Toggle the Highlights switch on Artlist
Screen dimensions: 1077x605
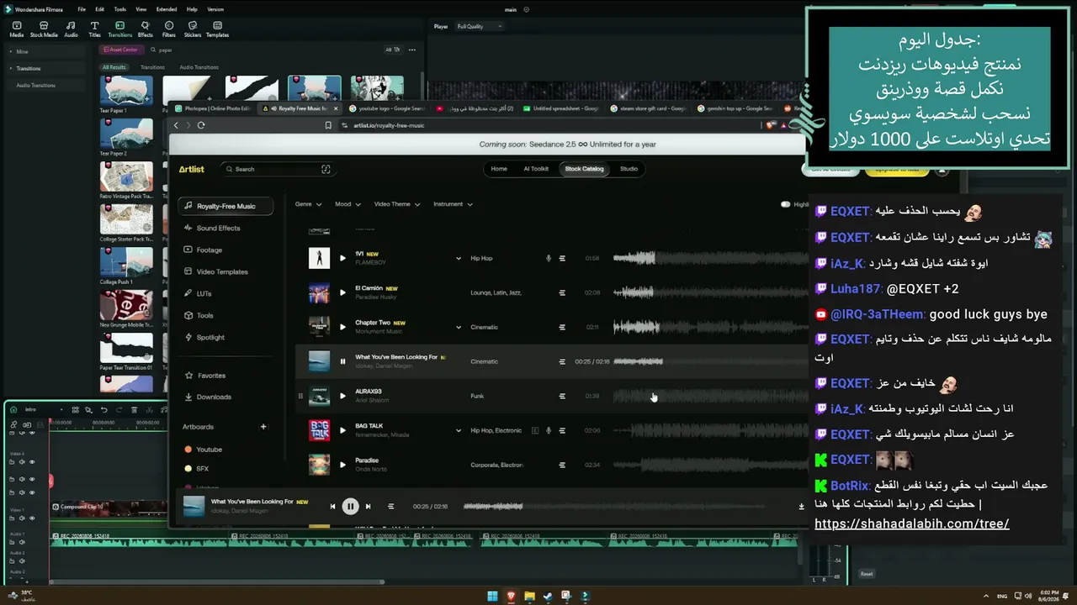(x=785, y=204)
